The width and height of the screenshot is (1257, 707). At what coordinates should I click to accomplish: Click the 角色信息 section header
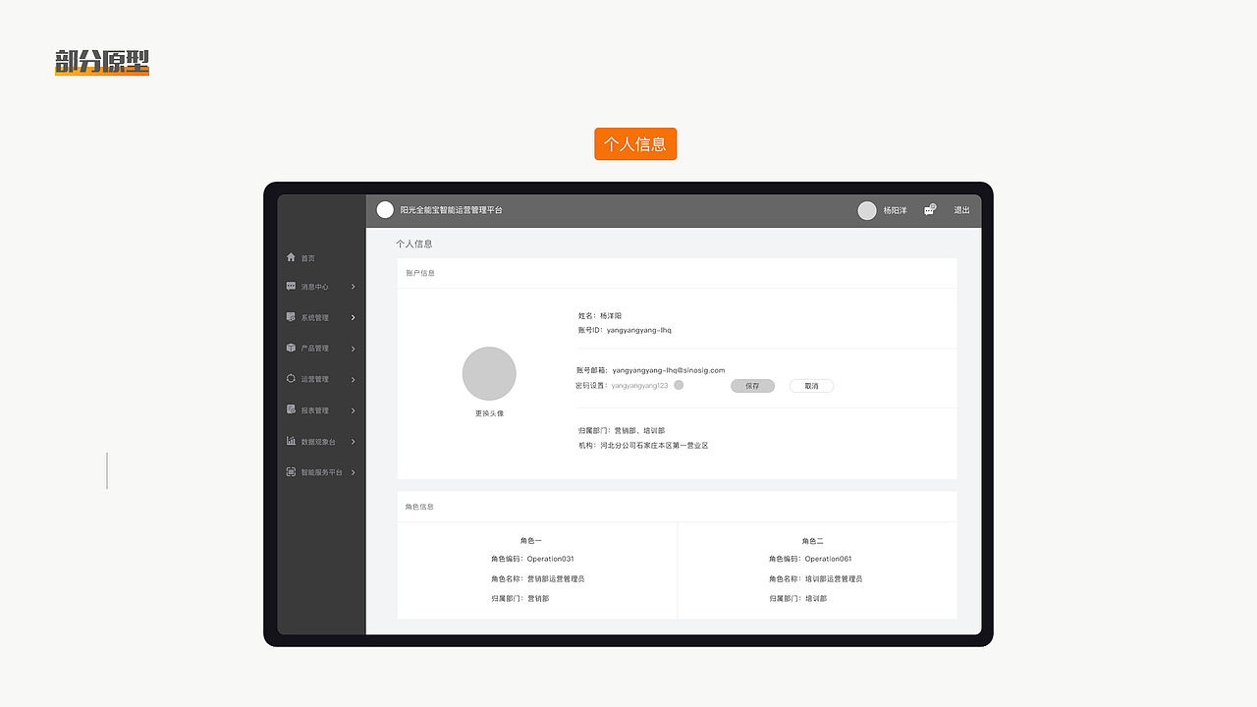point(419,507)
